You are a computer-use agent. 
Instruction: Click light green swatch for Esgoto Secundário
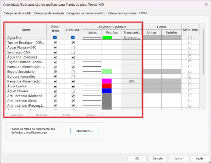pyautogui.click(x=107, y=71)
